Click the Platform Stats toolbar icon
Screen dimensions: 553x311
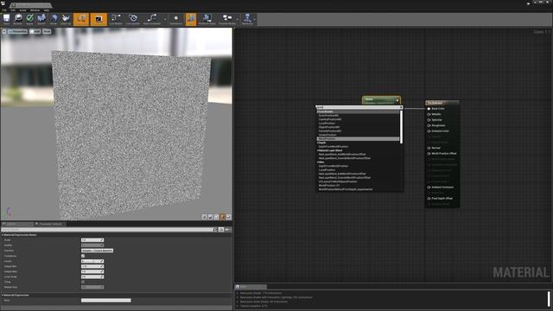pos(207,19)
